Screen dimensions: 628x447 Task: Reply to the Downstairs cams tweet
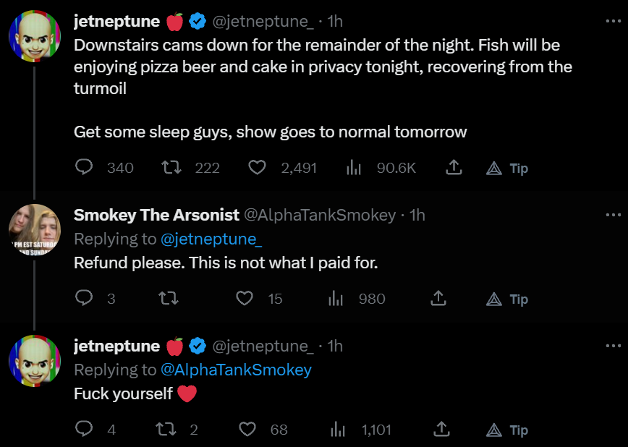tap(85, 168)
